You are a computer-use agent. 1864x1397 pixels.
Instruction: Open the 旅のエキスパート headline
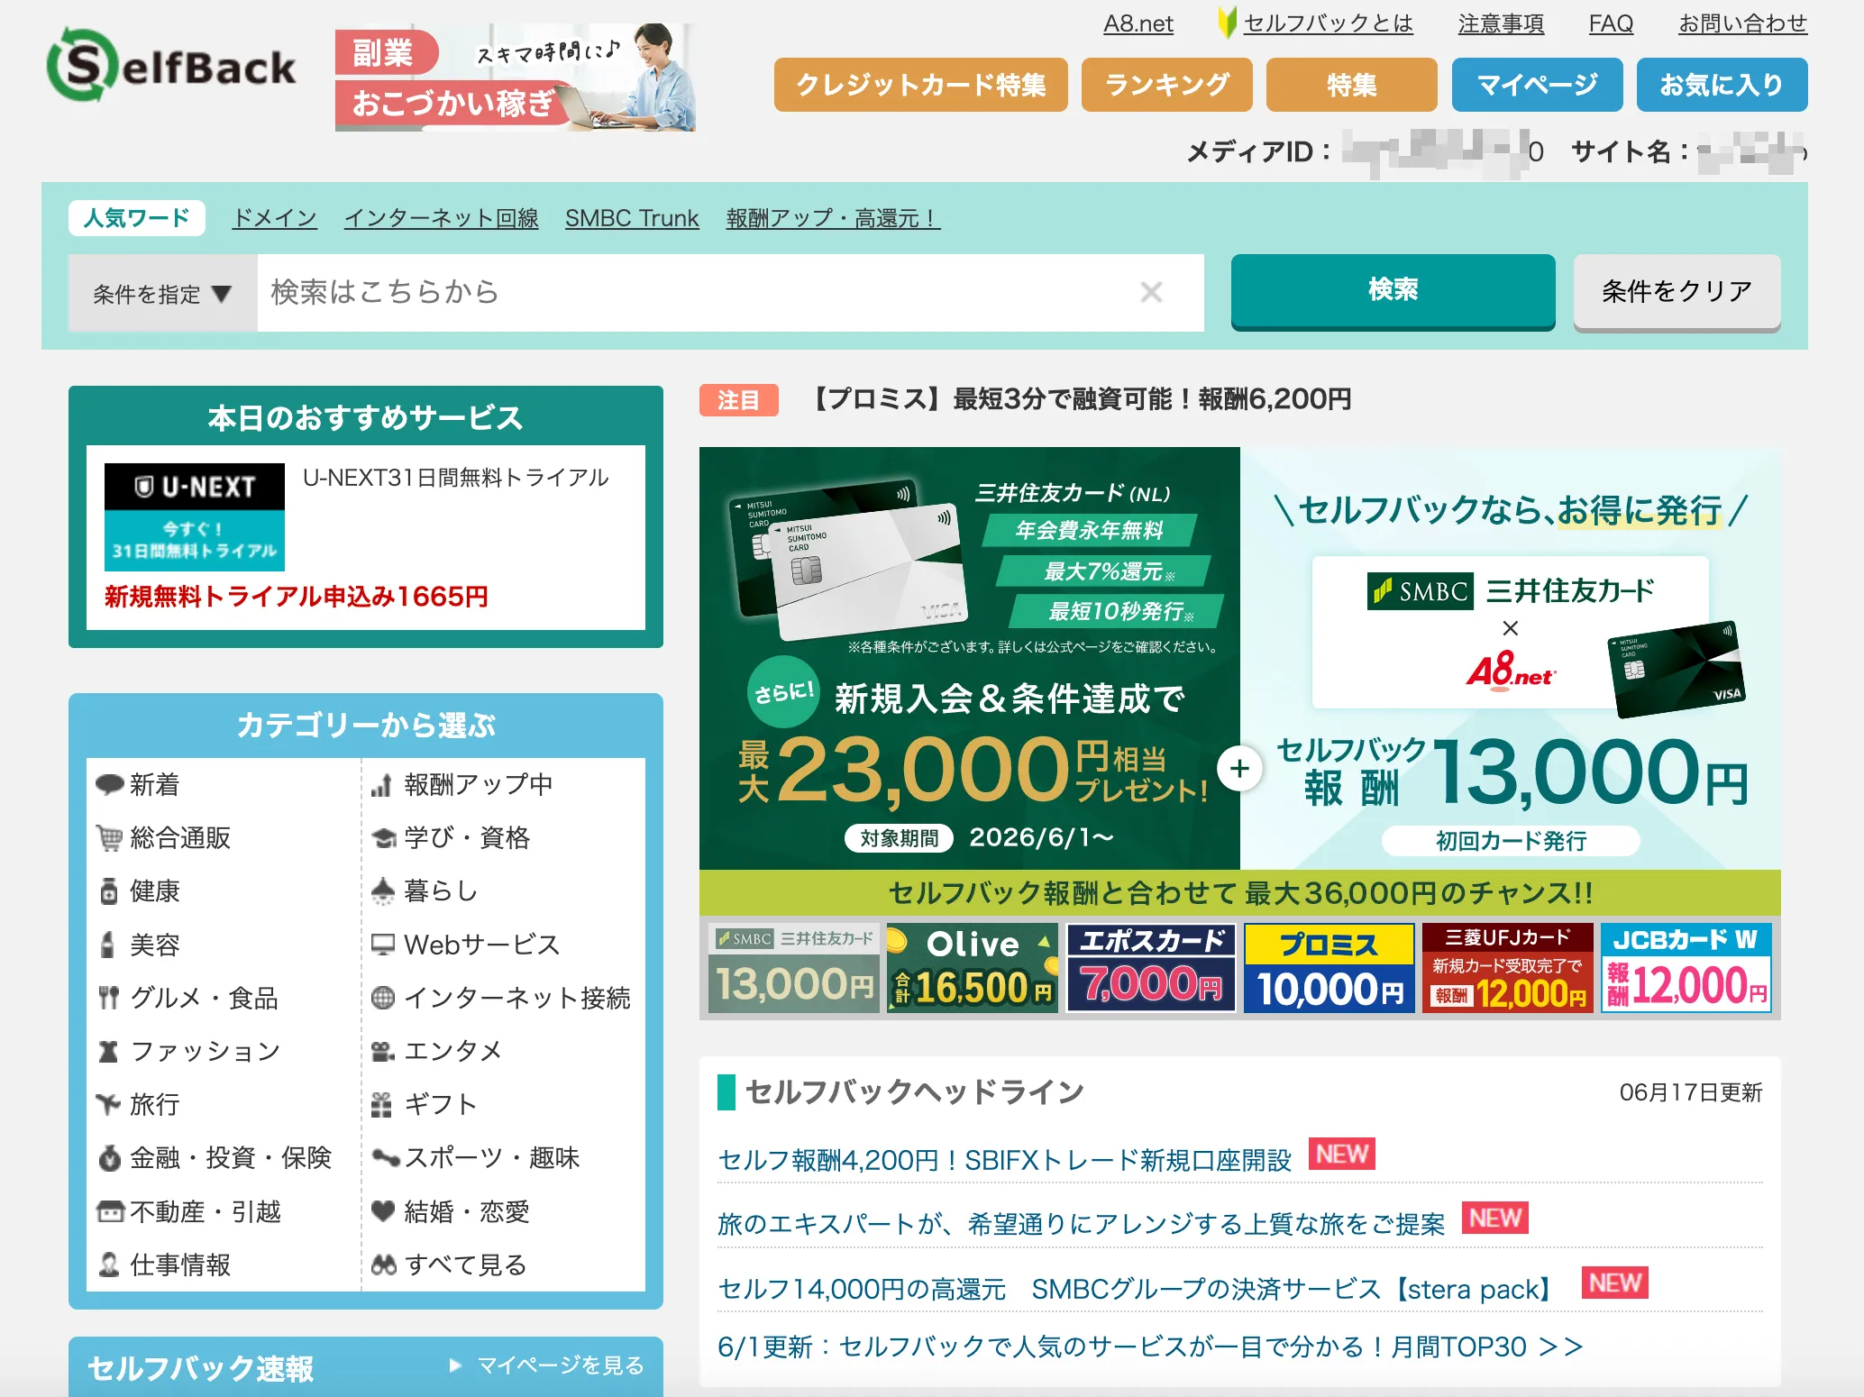click(x=1081, y=1224)
